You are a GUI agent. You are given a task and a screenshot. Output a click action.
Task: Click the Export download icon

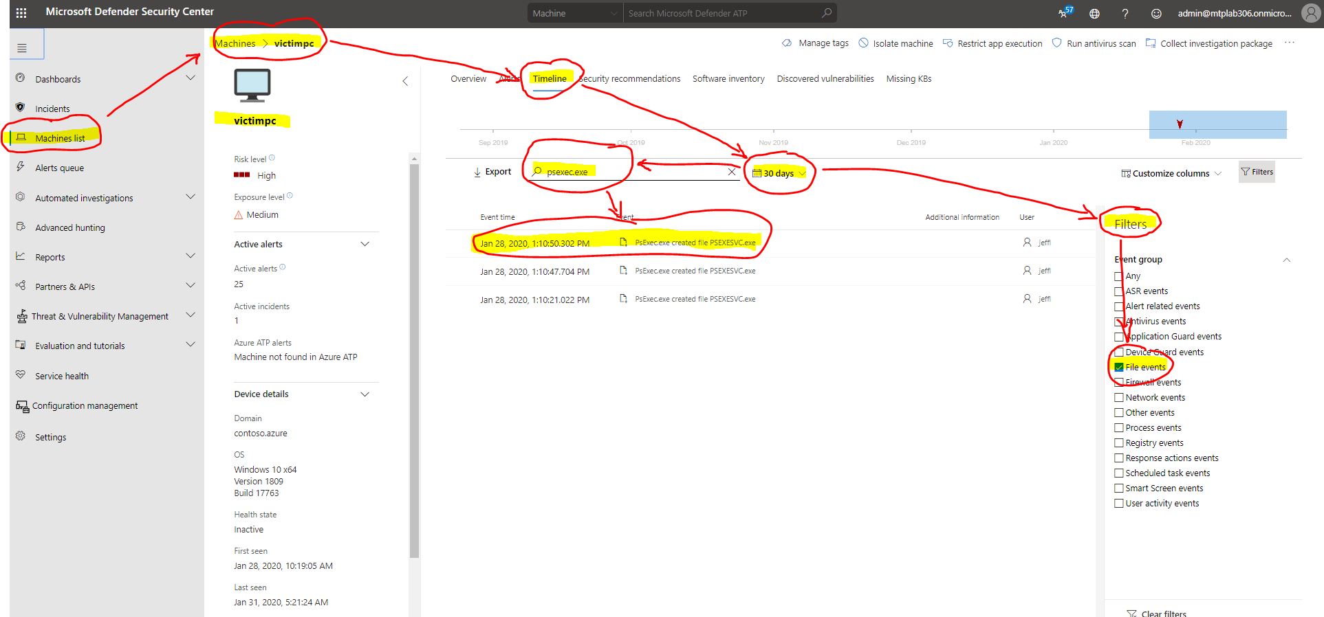[x=477, y=172]
